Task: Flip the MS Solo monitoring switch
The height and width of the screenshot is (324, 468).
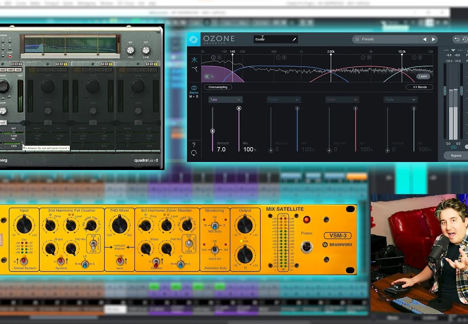Action: pos(215,226)
